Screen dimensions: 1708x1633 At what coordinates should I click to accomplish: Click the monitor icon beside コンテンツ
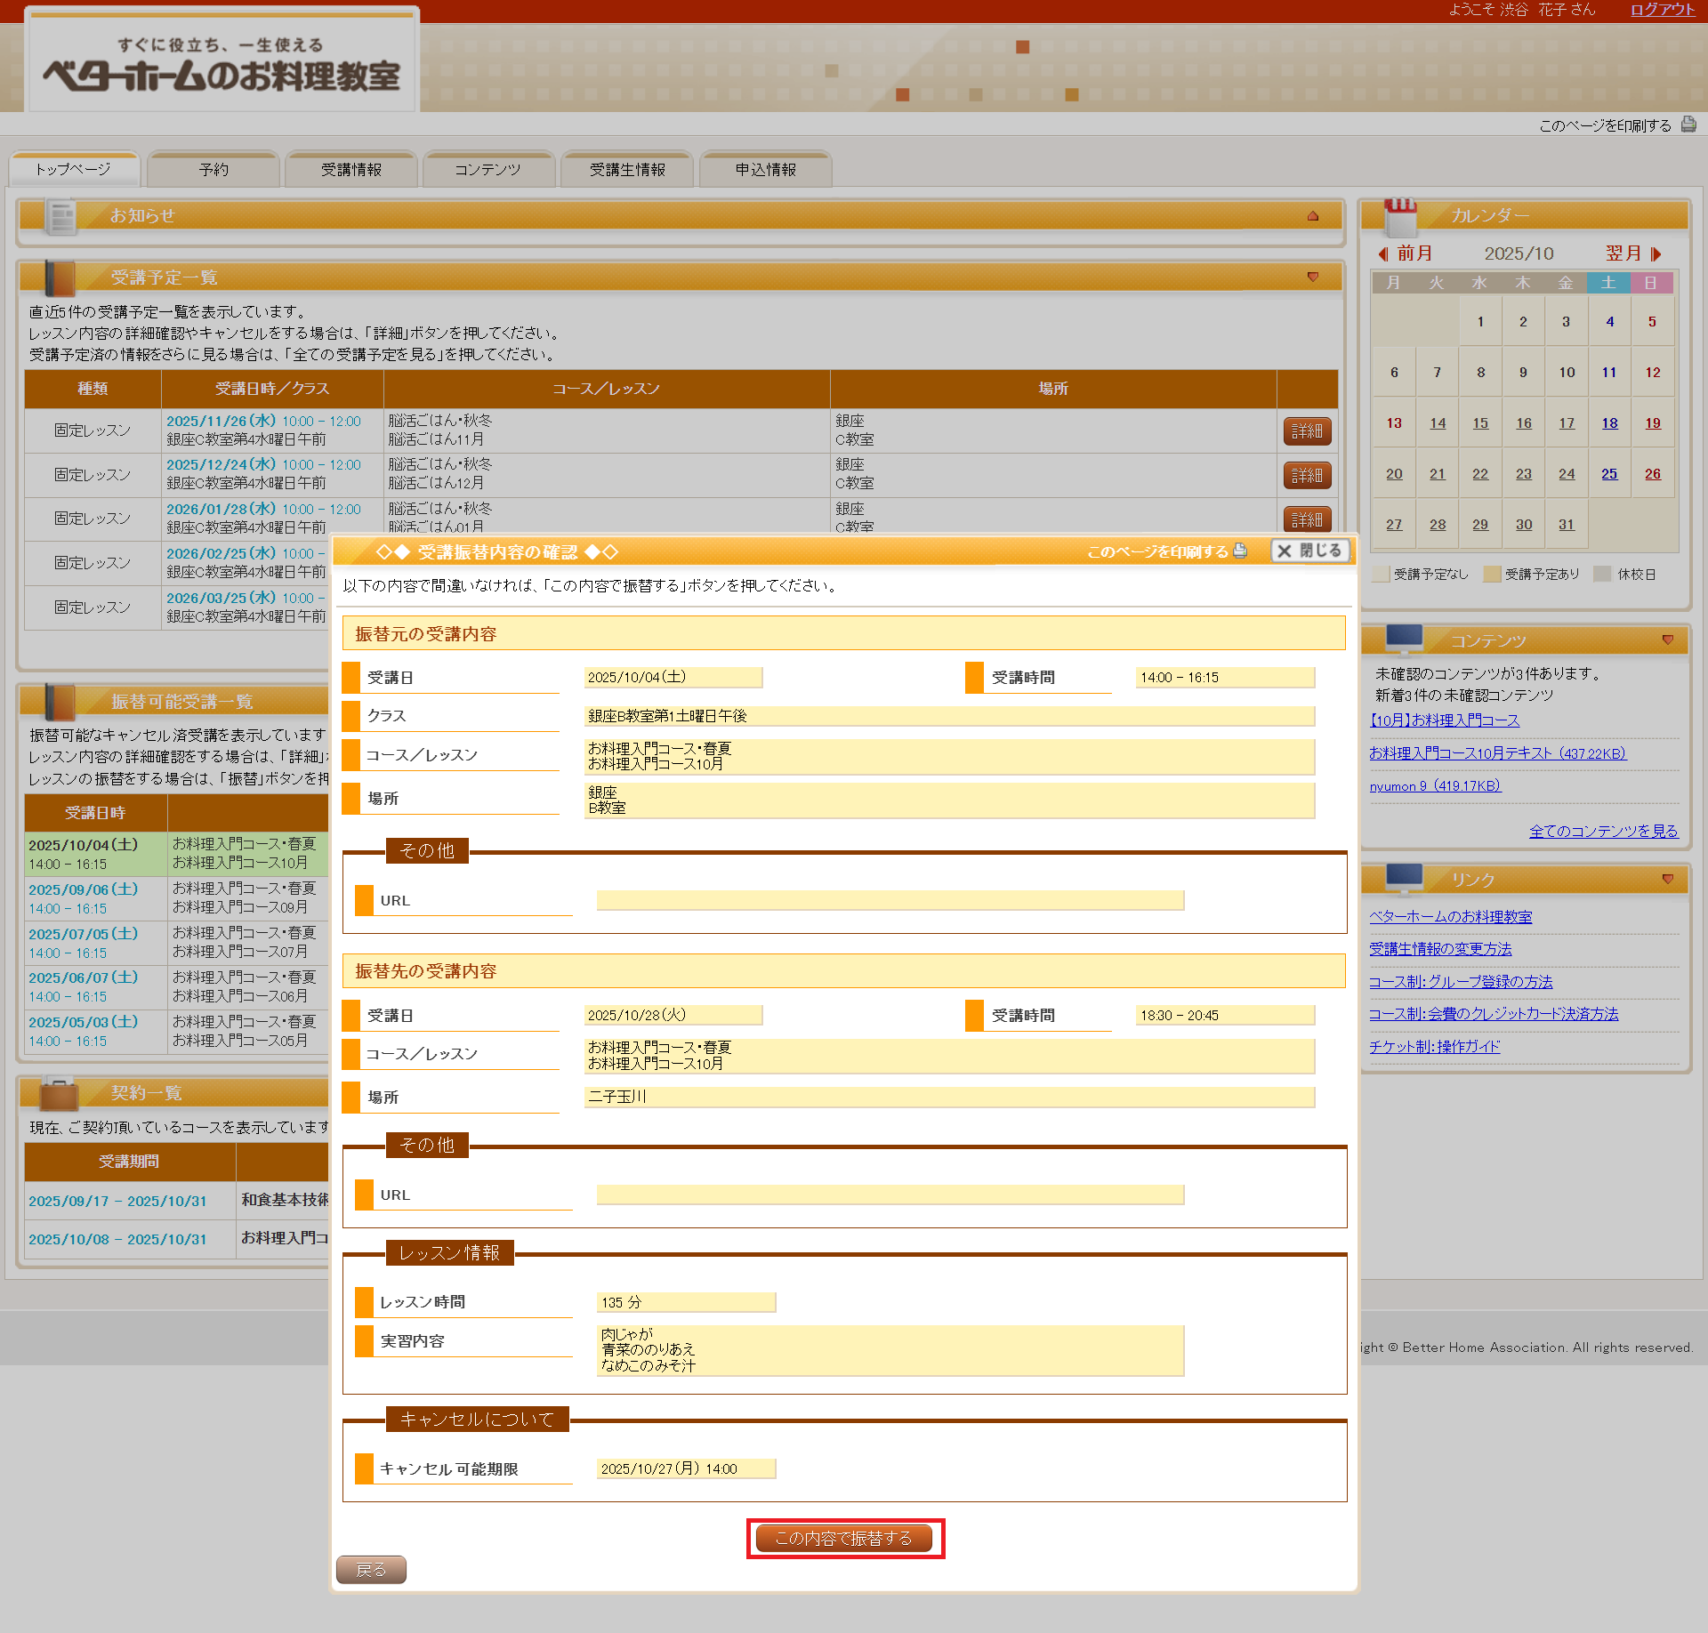[1404, 639]
